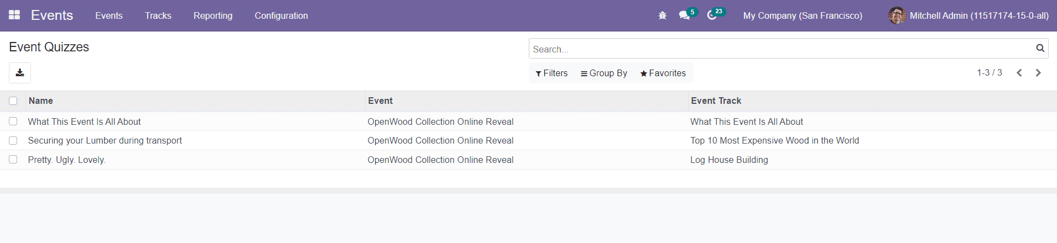Click the export download button
This screenshot has height=243, width=1057.
coord(20,73)
